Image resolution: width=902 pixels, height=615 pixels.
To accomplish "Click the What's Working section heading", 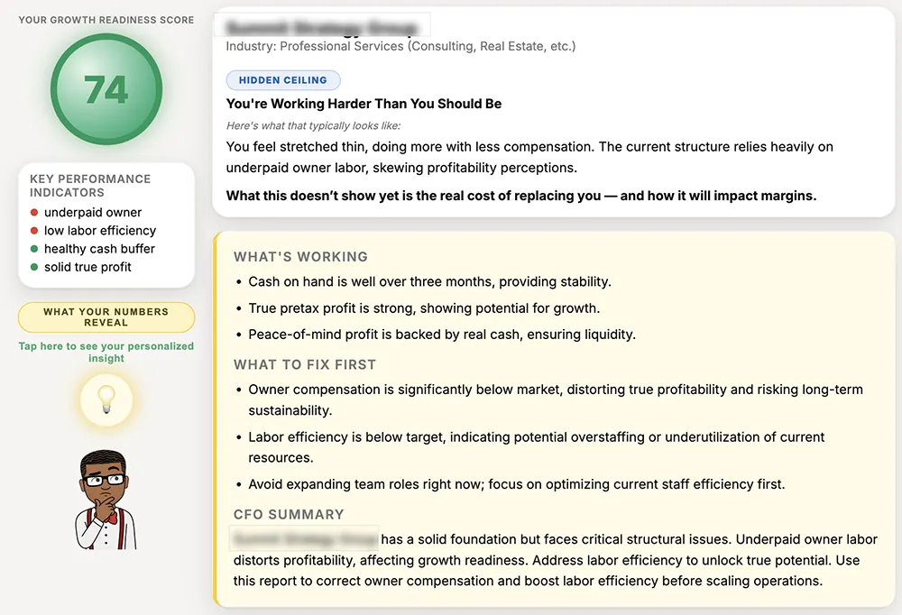I will 300,257.
